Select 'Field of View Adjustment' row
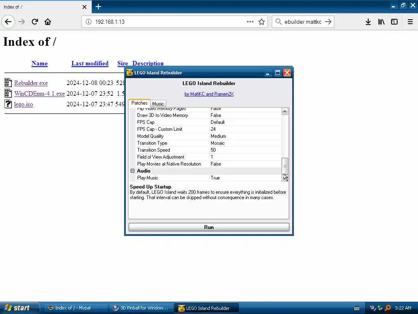This screenshot has height=314, width=418. click(205, 157)
